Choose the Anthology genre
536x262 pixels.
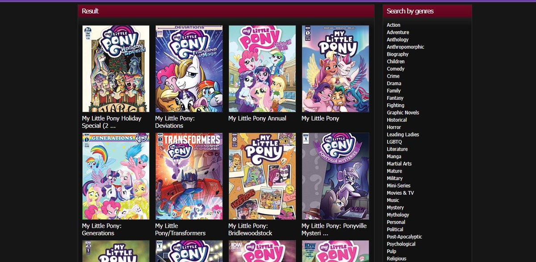398,40
